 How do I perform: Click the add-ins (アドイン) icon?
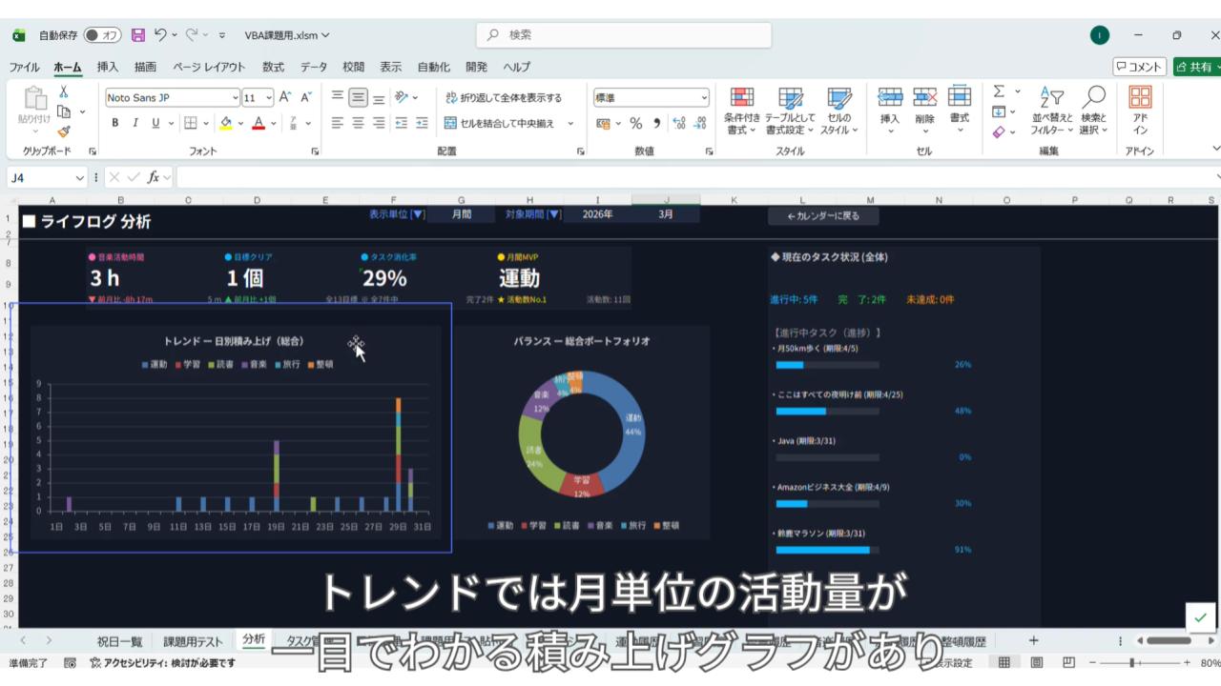click(x=1140, y=111)
